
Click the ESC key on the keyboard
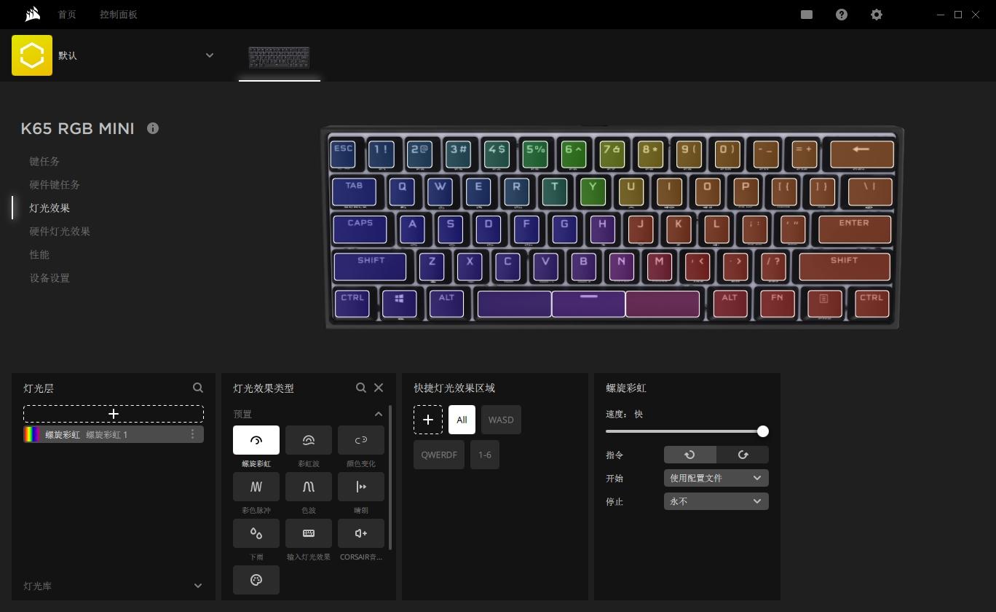click(x=343, y=154)
